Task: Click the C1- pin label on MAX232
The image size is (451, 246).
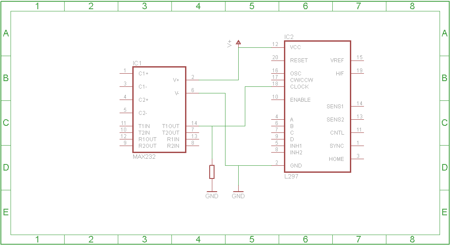Action: pyautogui.click(x=143, y=87)
